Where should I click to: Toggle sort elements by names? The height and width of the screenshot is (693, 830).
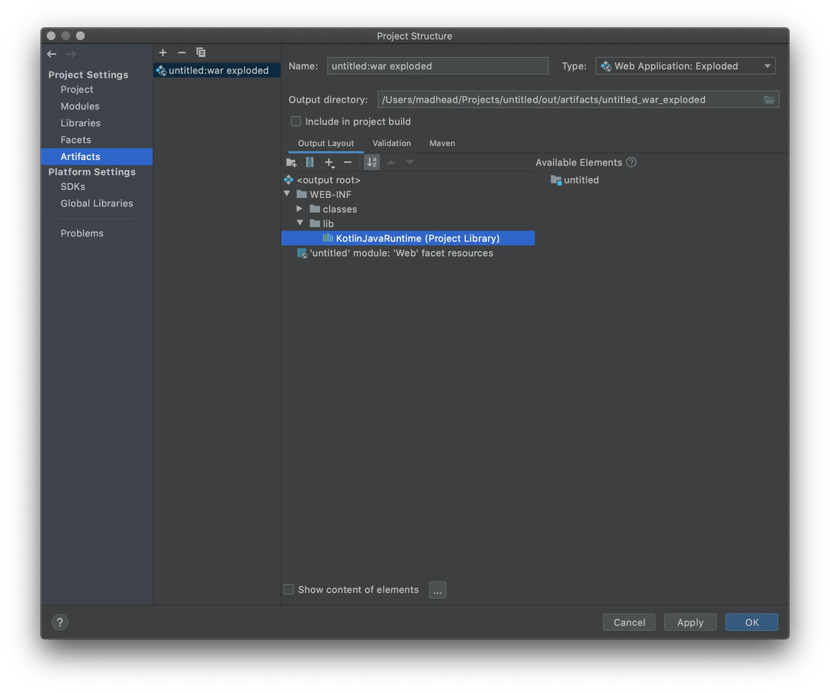click(372, 162)
